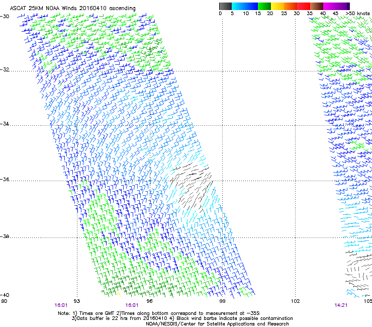
Task: Click the legend tick label '40'
Action: click(323, 14)
